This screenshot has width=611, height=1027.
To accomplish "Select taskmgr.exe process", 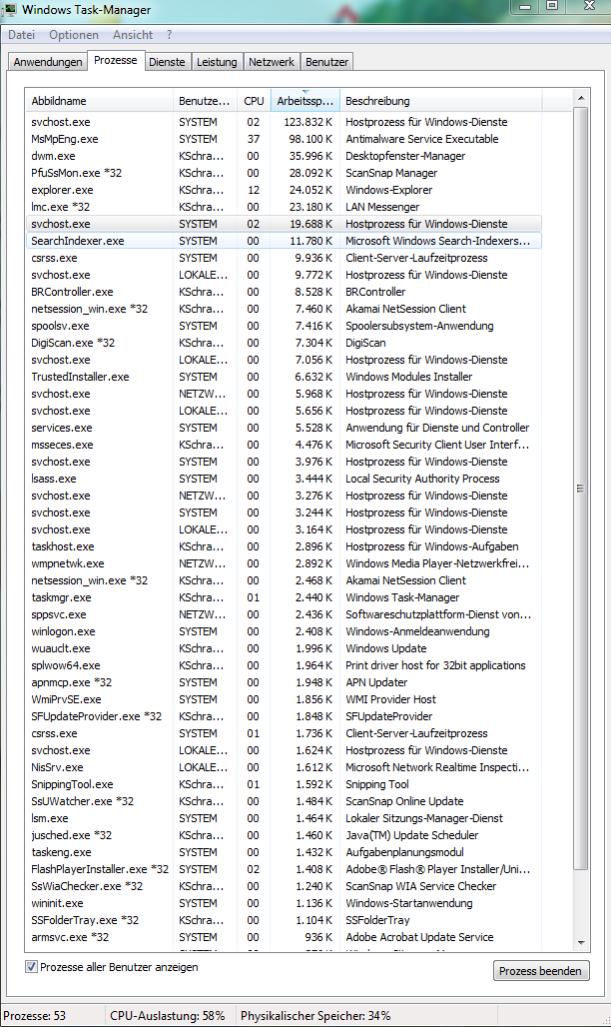I will click(284, 597).
